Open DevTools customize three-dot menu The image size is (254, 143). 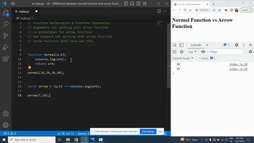[244, 45]
